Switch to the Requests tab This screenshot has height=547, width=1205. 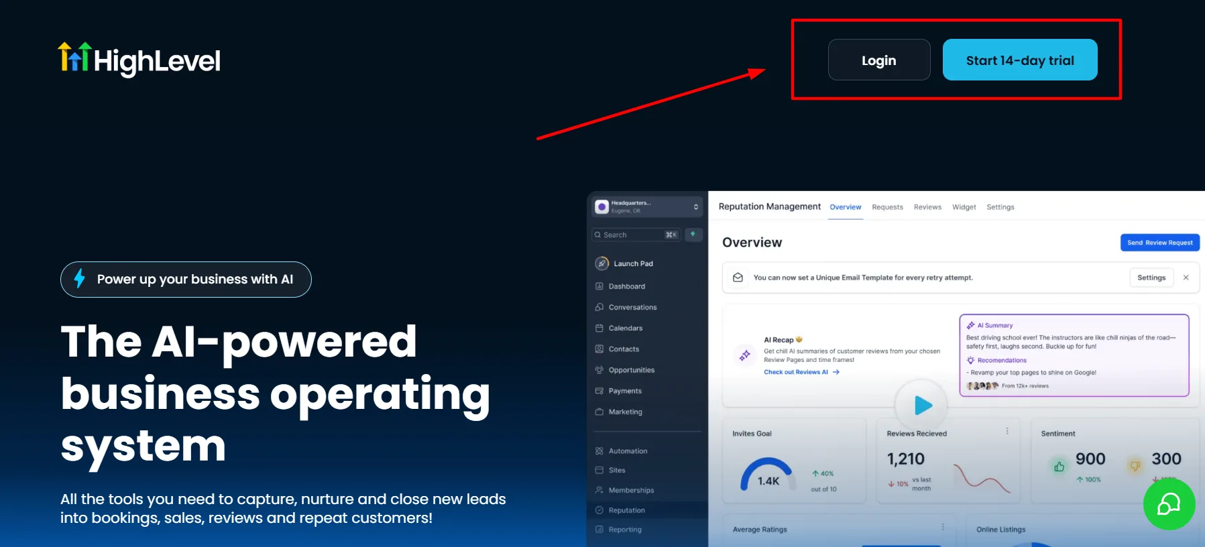point(888,207)
